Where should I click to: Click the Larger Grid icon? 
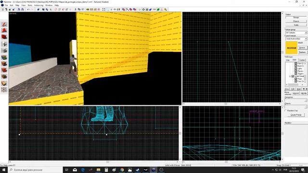(x=13, y=10)
